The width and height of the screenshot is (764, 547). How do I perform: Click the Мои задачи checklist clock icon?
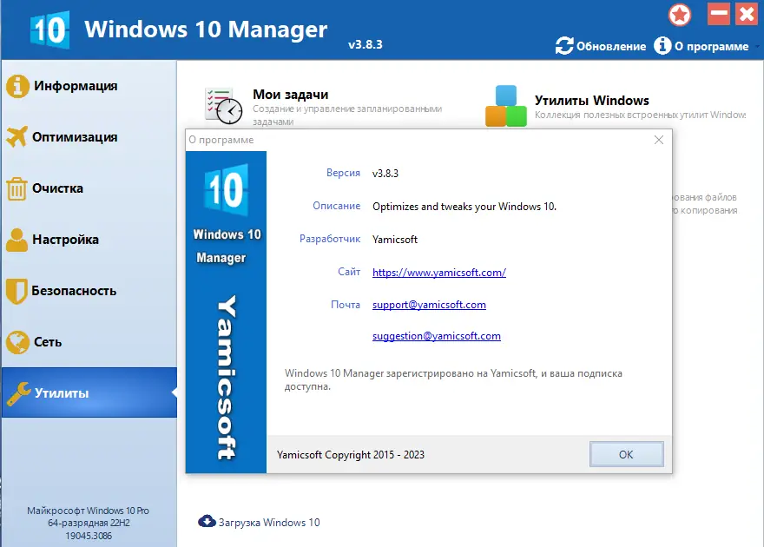pyautogui.click(x=223, y=106)
